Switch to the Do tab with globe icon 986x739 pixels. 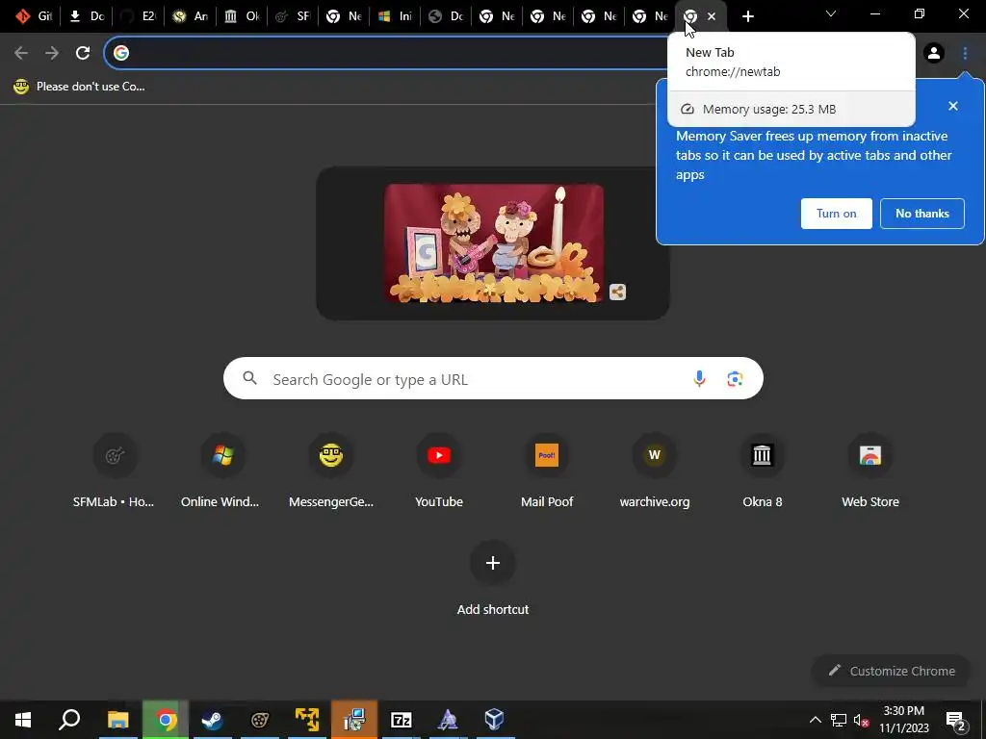click(447, 16)
